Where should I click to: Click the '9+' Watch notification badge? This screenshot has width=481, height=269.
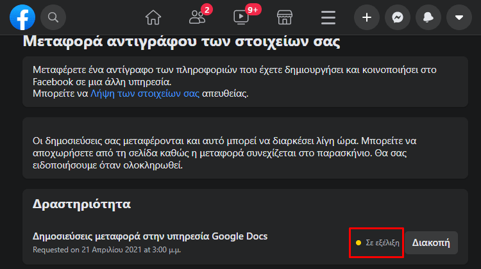pos(253,10)
